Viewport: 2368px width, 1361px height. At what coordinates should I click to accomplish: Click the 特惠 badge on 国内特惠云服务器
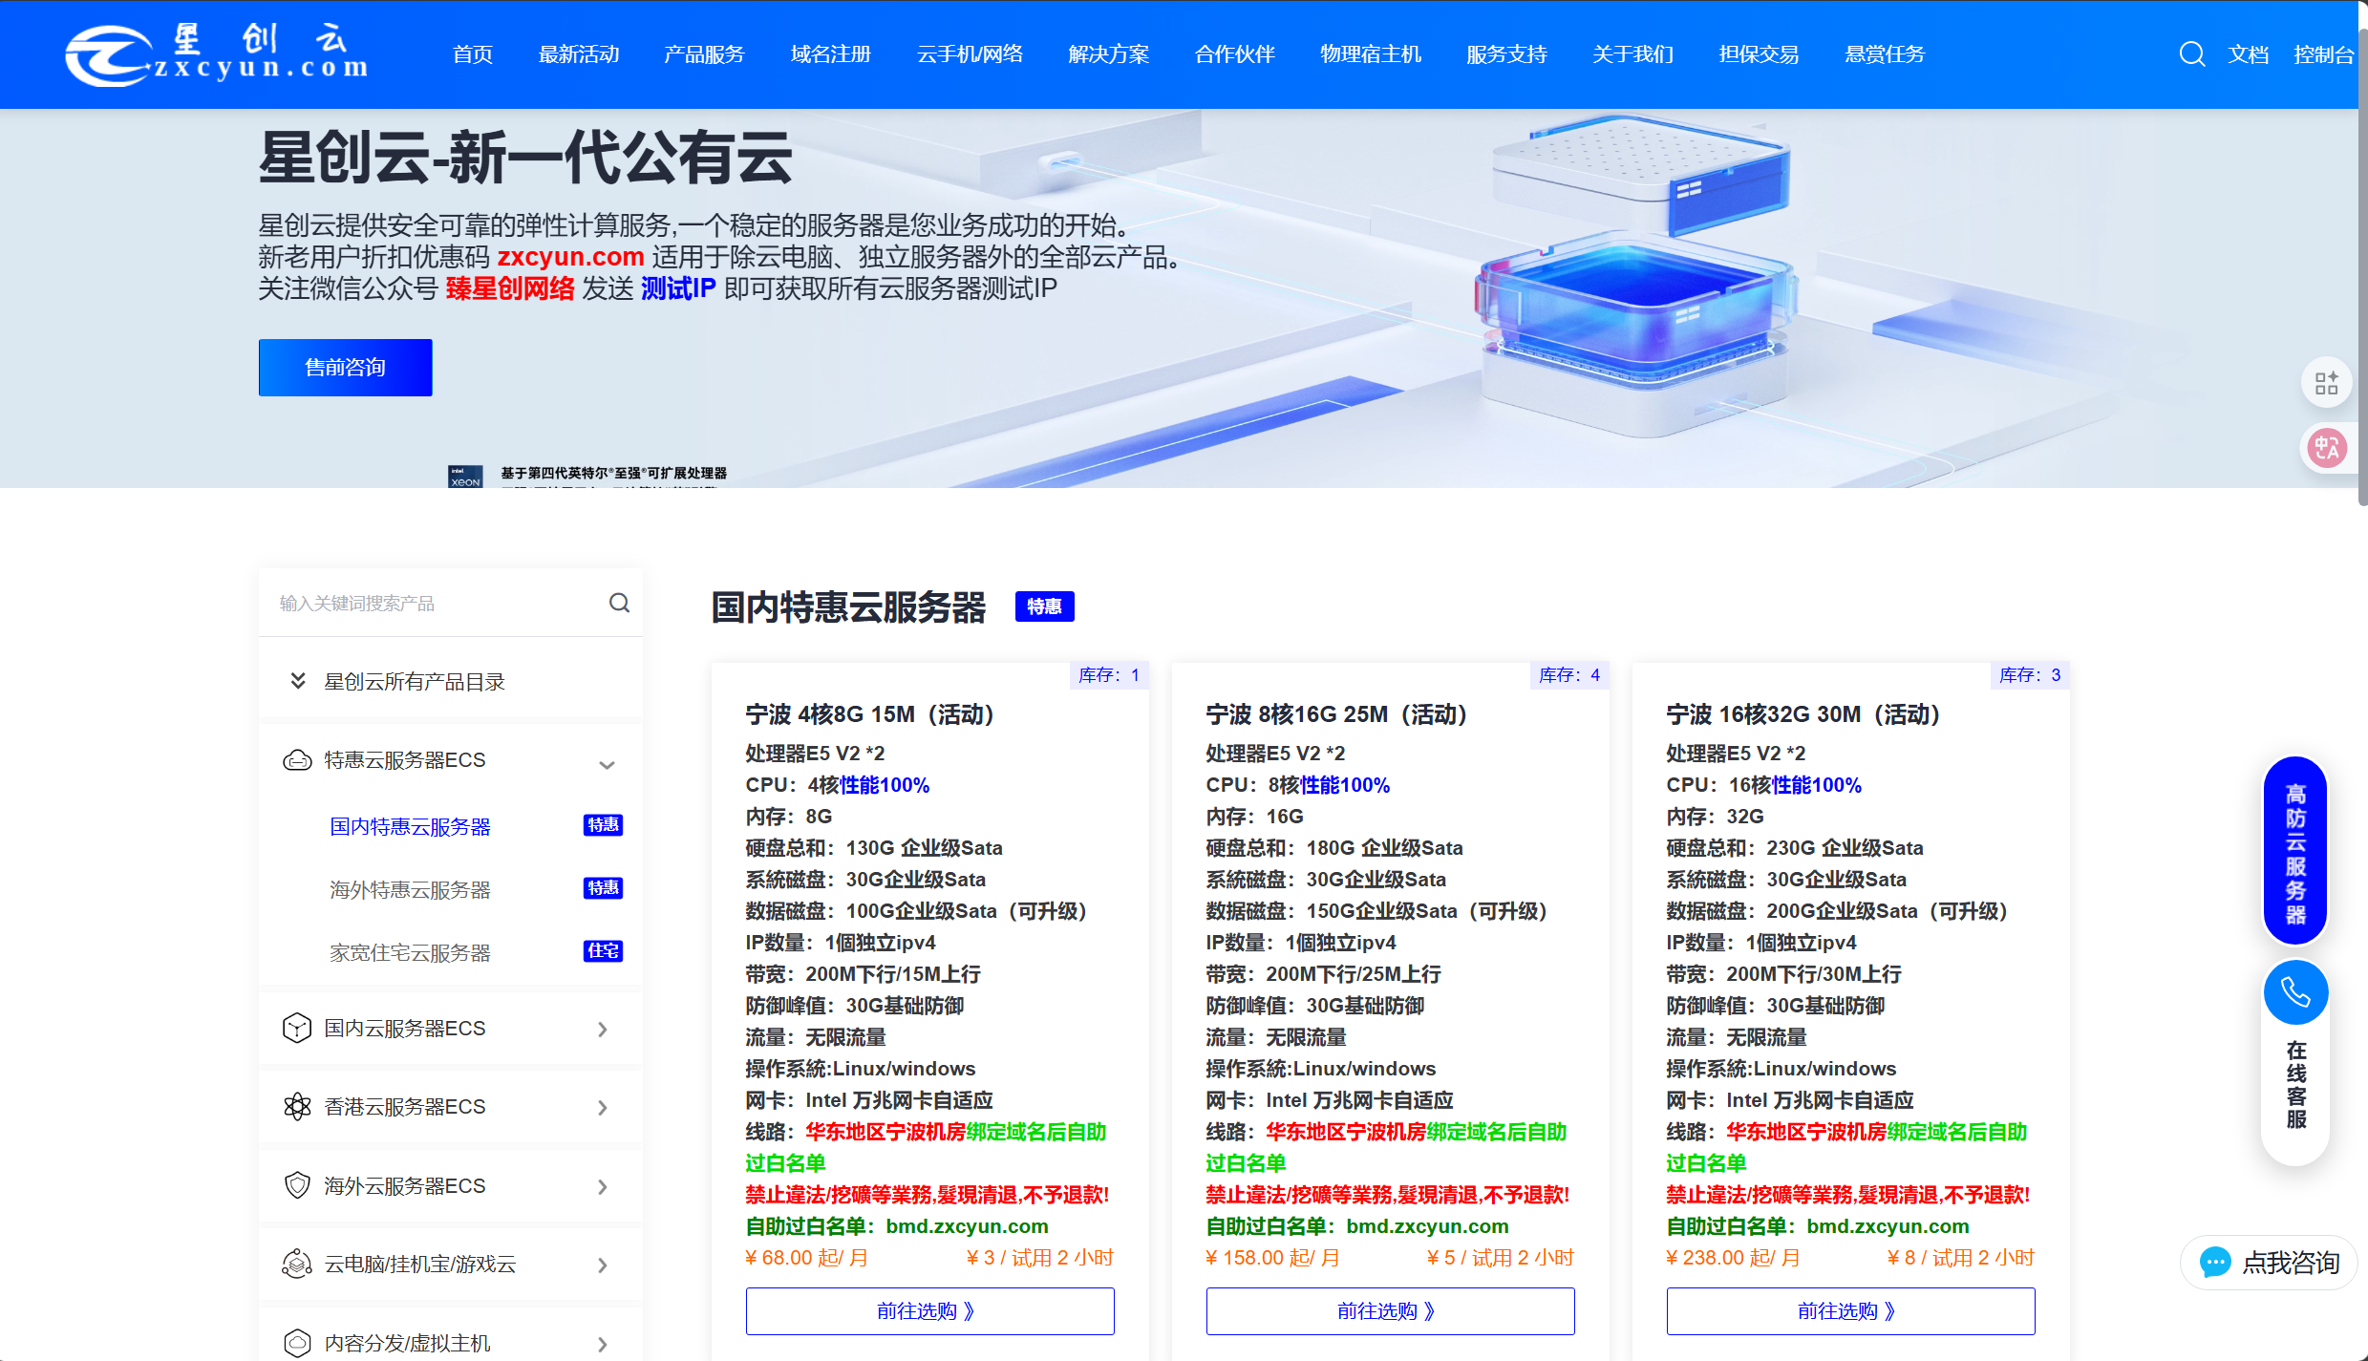(603, 825)
